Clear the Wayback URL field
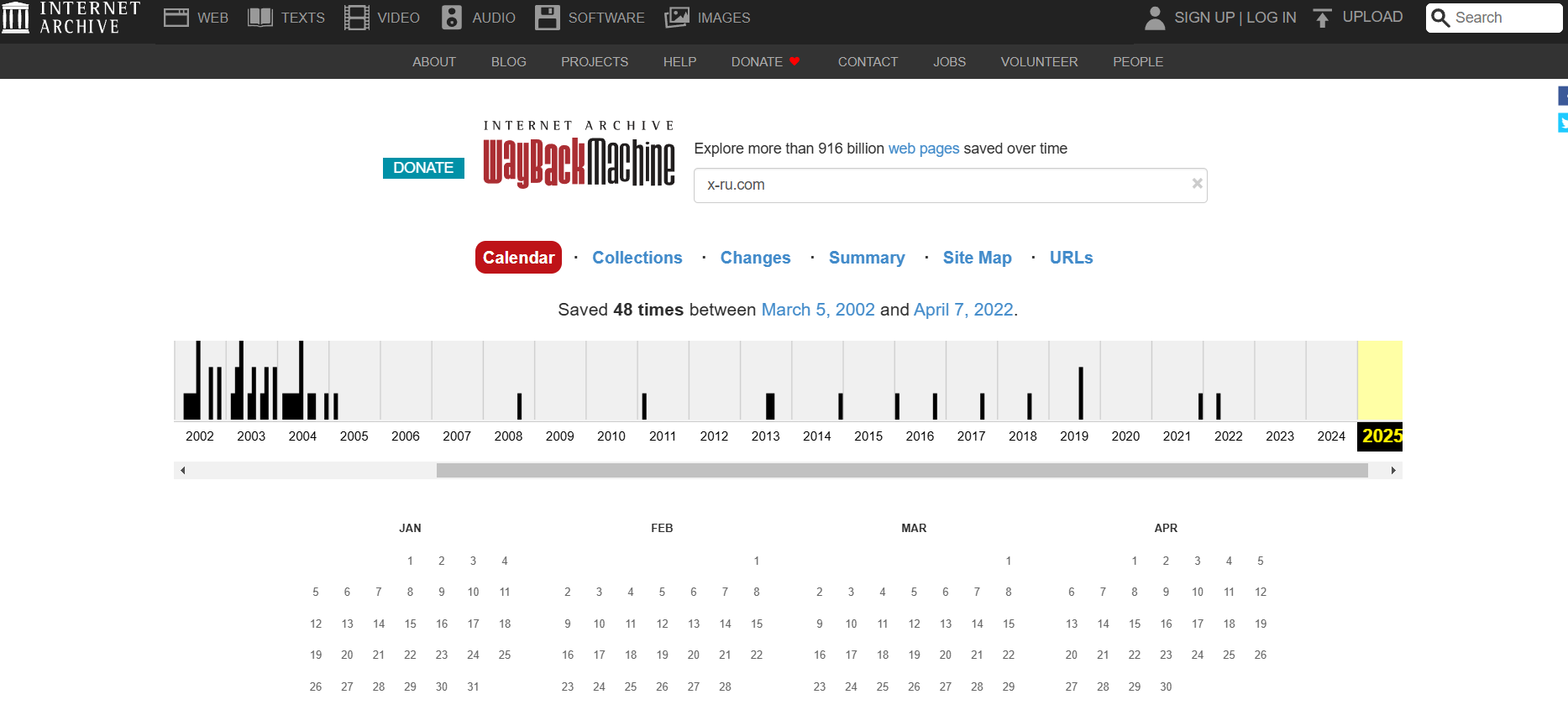The image size is (1568, 710). (1198, 184)
